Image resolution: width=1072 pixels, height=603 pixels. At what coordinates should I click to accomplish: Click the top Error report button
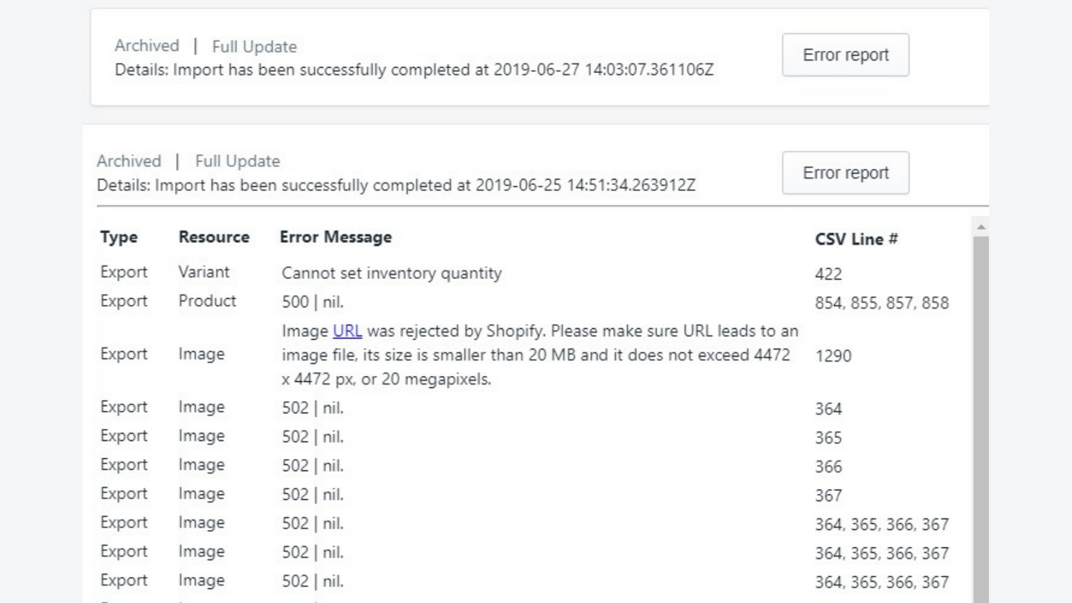click(x=845, y=54)
